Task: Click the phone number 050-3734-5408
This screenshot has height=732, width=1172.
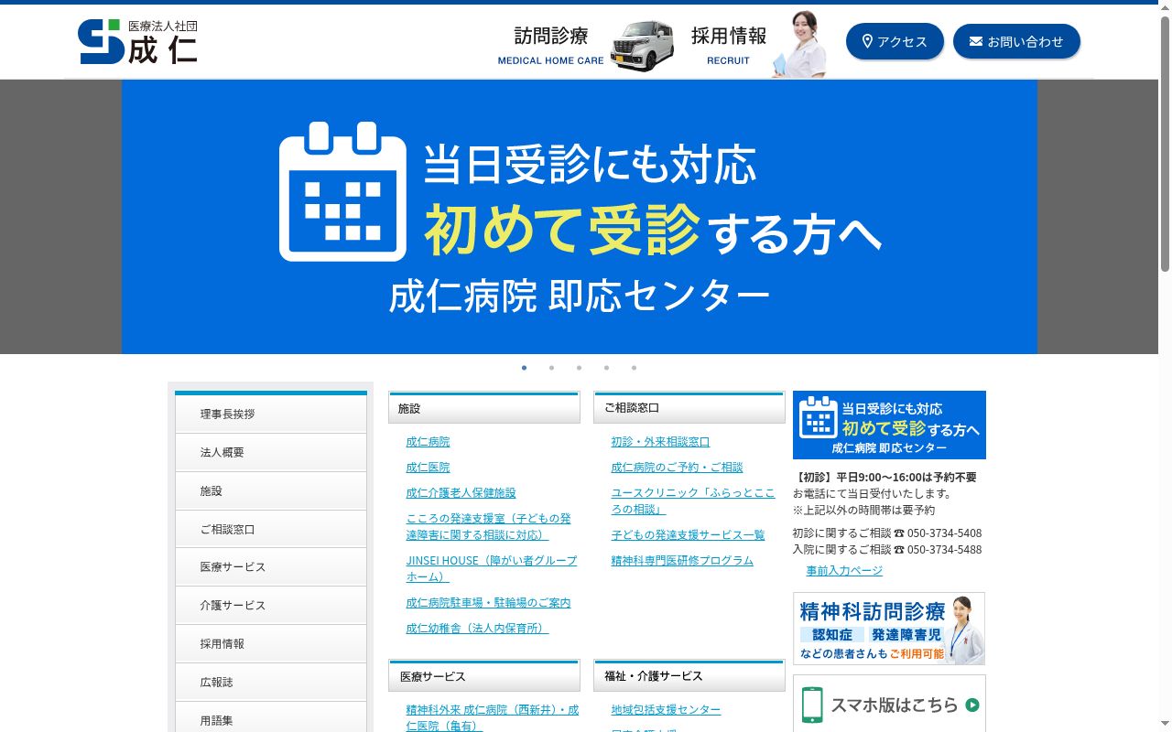Action: coord(944,533)
